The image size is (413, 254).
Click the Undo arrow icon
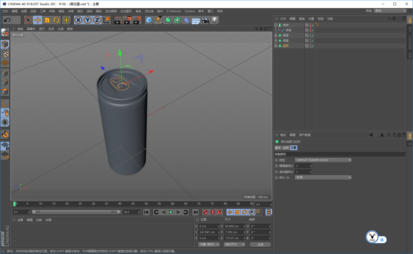7,20
